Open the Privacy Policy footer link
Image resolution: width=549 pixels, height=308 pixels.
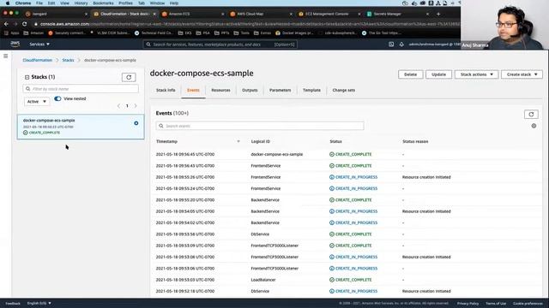pyautogui.click(x=468, y=303)
